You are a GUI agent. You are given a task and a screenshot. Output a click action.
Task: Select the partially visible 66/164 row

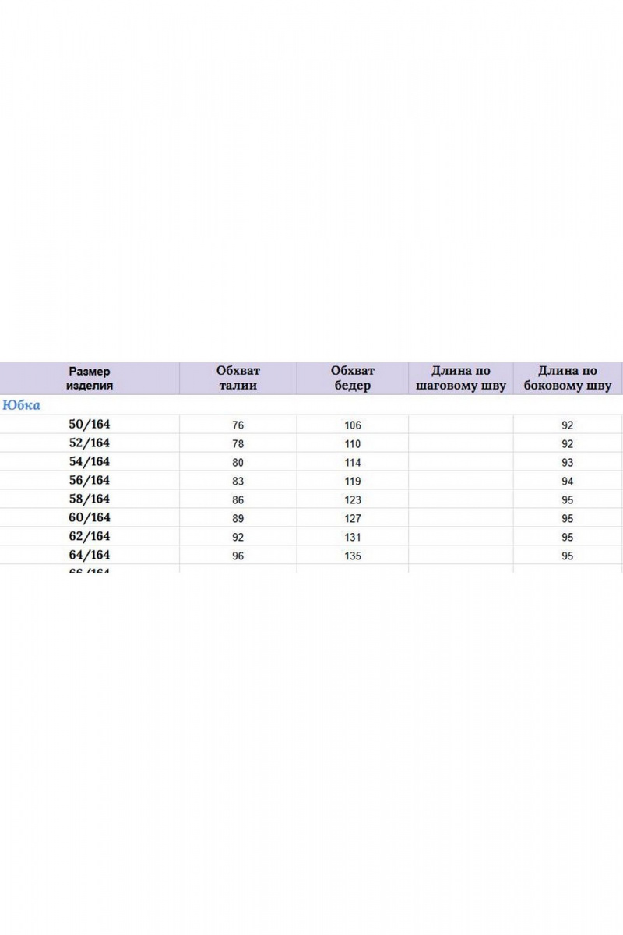click(90, 570)
